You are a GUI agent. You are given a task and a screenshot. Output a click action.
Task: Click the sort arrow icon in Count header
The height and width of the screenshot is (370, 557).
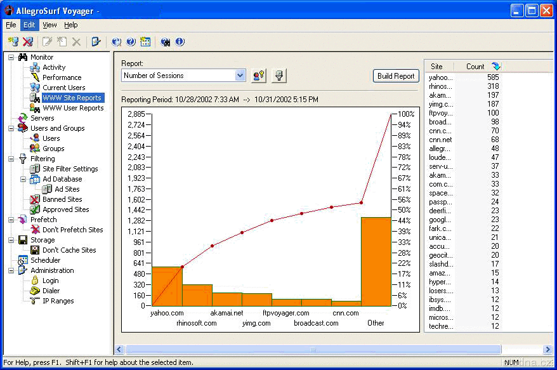(x=496, y=66)
